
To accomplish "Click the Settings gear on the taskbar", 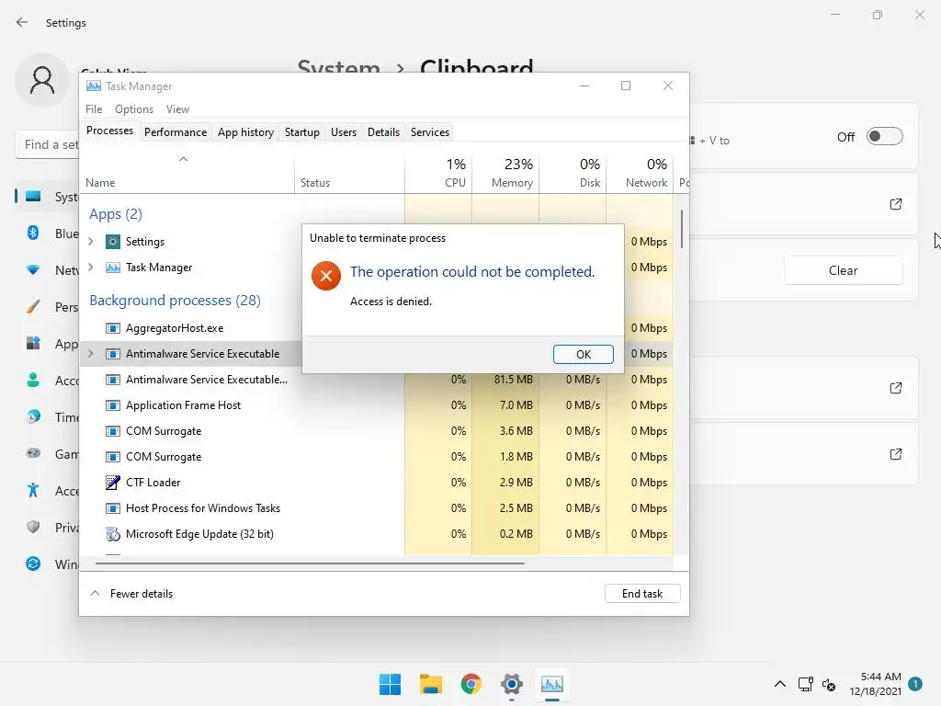I will coord(511,684).
